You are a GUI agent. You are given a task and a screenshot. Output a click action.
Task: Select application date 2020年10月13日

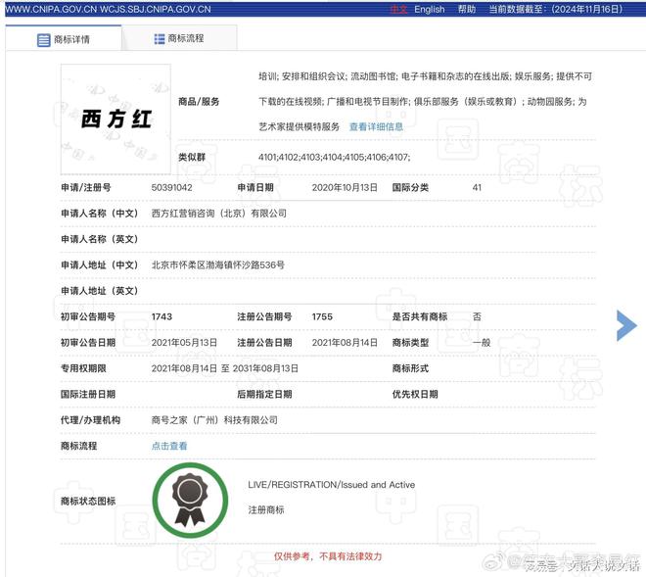pyautogui.click(x=345, y=187)
